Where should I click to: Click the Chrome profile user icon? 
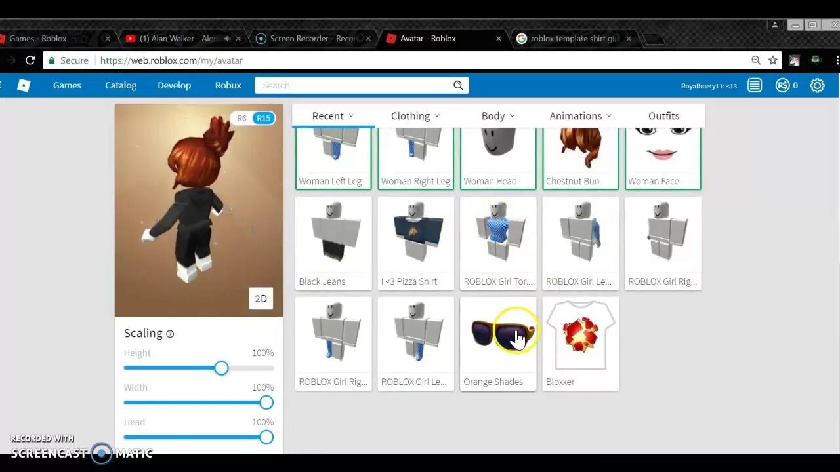(x=775, y=25)
